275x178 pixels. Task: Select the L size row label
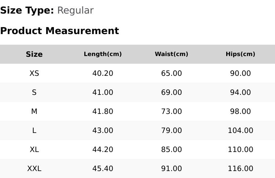pyautogui.click(x=34, y=130)
